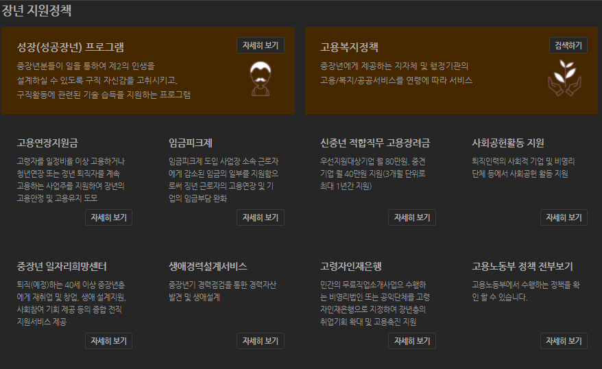This screenshot has width=602, height=369.
Task: Click the hands holding plant icon
Action: (x=564, y=78)
